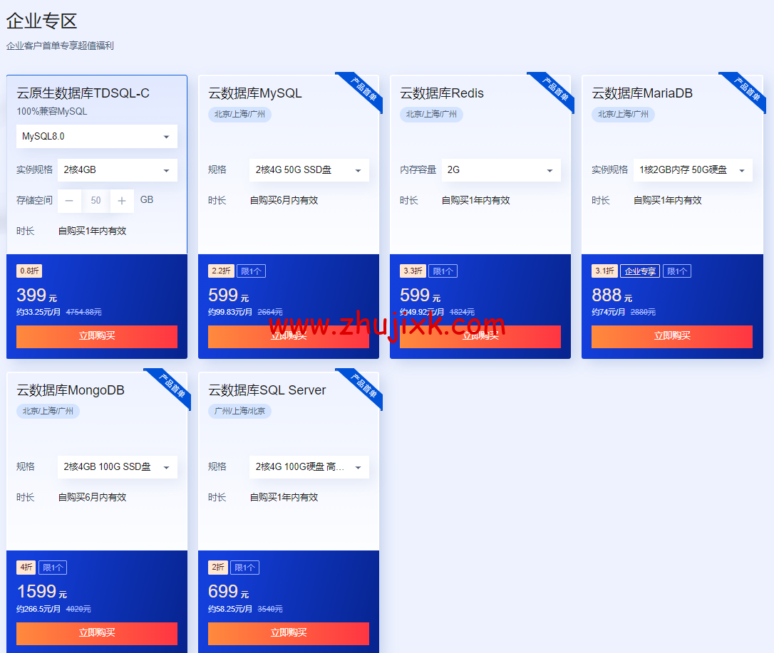Screen dimensions: 774x653
Task: Buy the SQL Server plan priced 699元
Action: (288, 633)
